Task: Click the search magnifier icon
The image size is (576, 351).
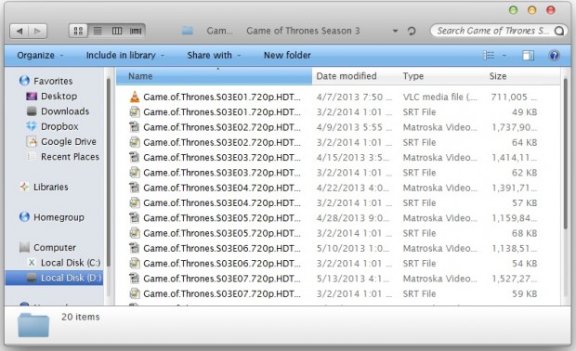Action: click(558, 31)
